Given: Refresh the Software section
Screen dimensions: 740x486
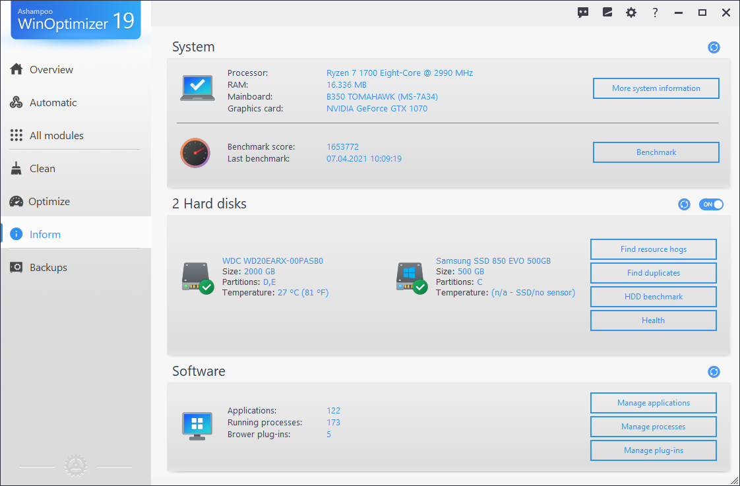Looking at the screenshot, I should coord(714,372).
